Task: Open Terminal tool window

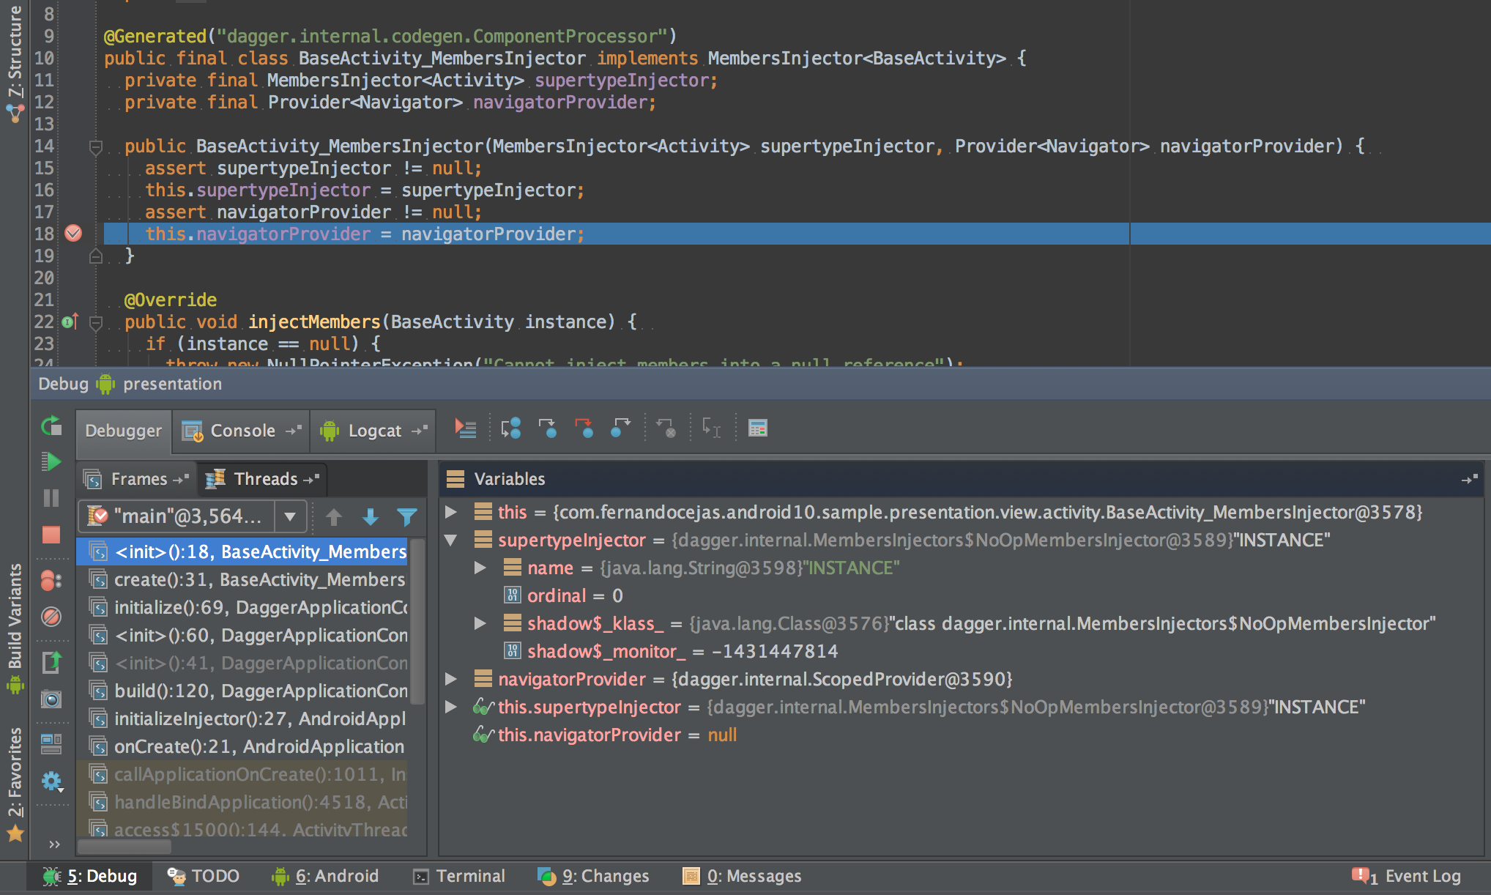Action: 459,876
